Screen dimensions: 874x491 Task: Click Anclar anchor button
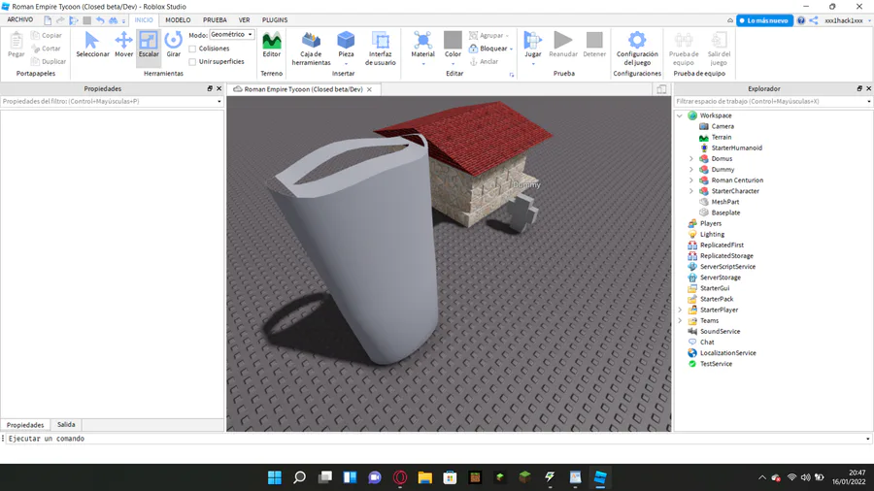(484, 61)
